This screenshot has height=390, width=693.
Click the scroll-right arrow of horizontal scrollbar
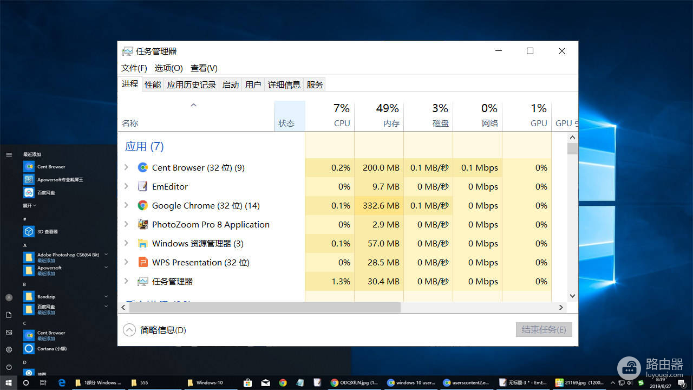pos(561,307)
